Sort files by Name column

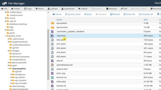pyautogui.click(x=59, y=19)
